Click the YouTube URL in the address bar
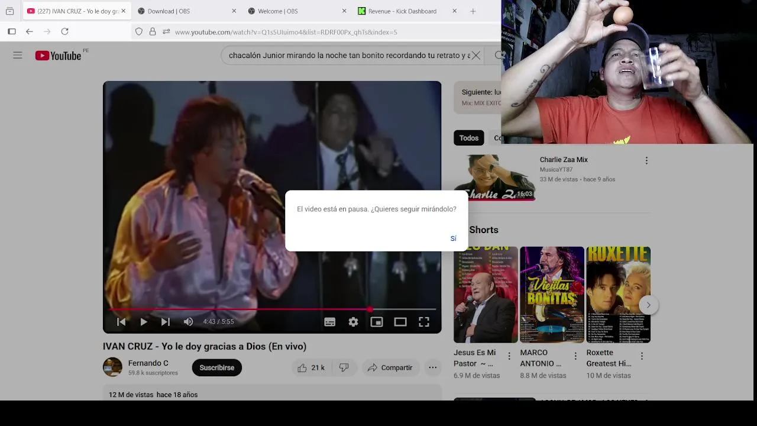The height and width of the screenshot is (426, 757). (x=286, y=32)
